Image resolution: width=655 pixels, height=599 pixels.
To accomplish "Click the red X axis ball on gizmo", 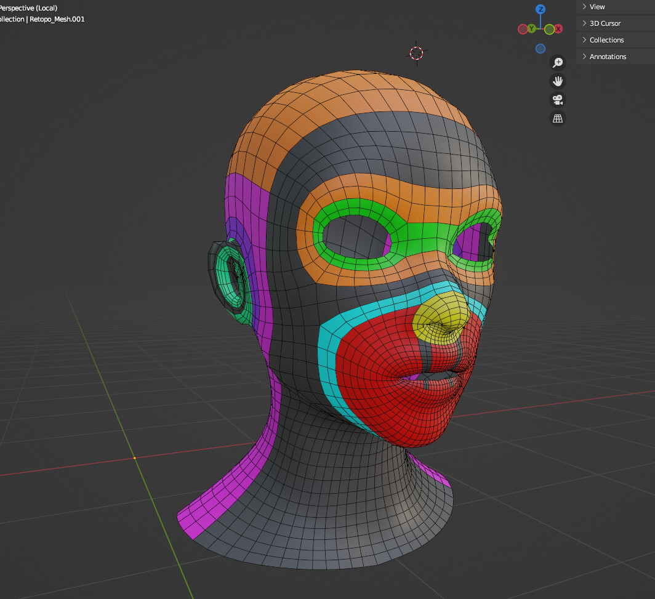I will tap(558, 28).
